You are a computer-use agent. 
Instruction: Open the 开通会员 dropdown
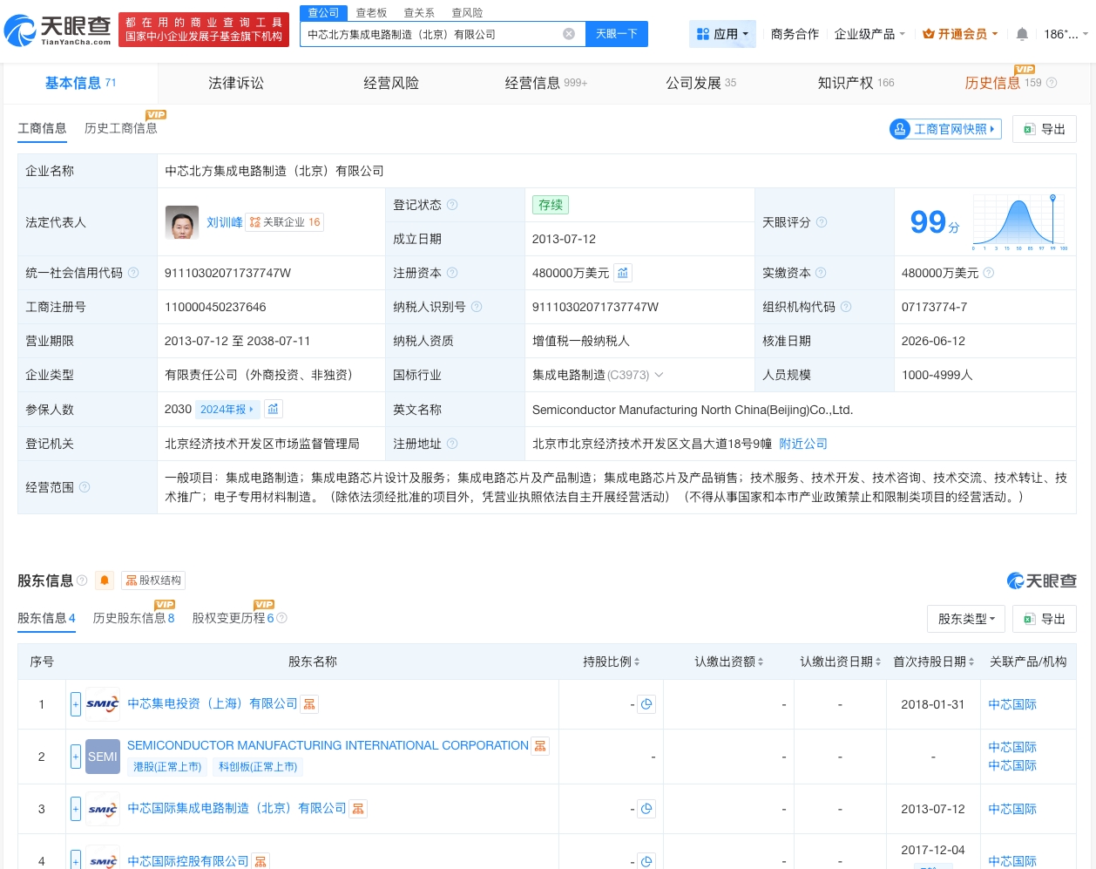(960, 34)
